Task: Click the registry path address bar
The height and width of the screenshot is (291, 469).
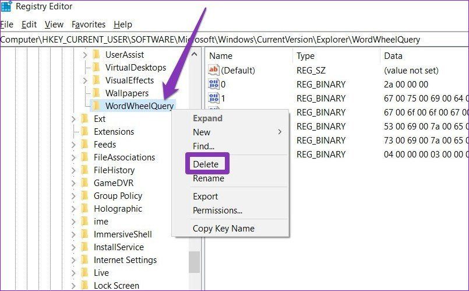Action: tap(234, 40)
